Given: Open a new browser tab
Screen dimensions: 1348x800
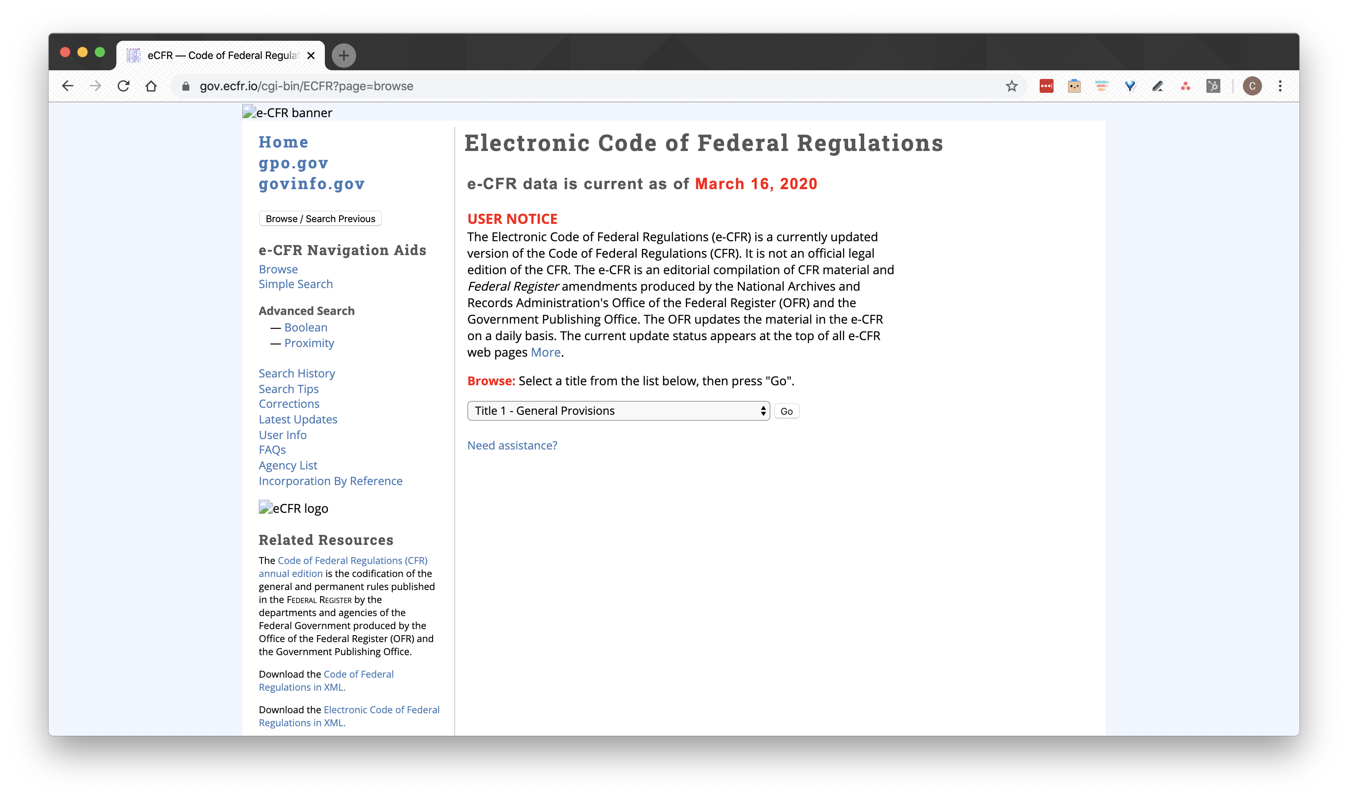Looking at the screenshot, I should tap(344, 56).
